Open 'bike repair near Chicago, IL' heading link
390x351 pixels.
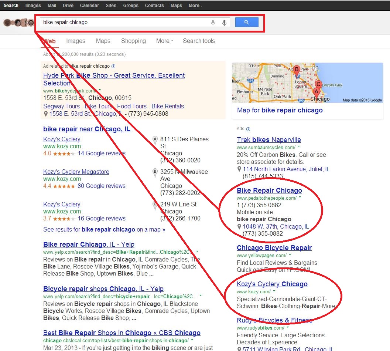(x=86, y=129)
